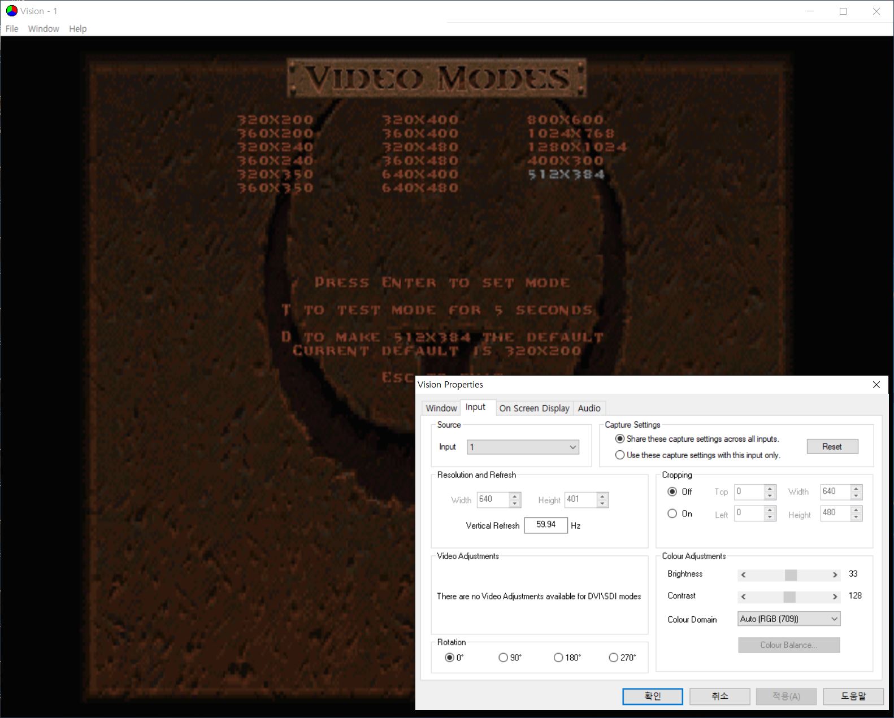This screenshot has height=718, width=894.
Task: Click the 적용(A) apply button
Action: point(786,696)
